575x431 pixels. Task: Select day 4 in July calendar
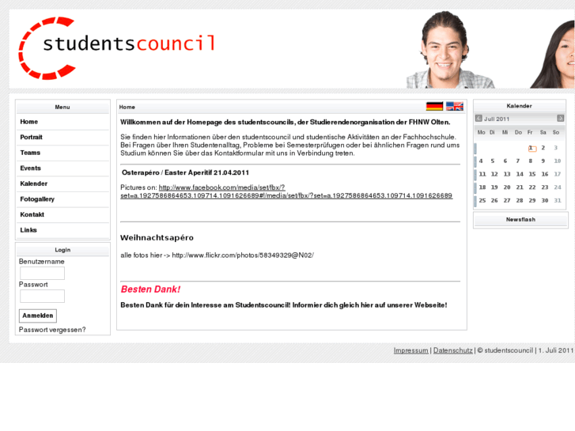[481, 161]
